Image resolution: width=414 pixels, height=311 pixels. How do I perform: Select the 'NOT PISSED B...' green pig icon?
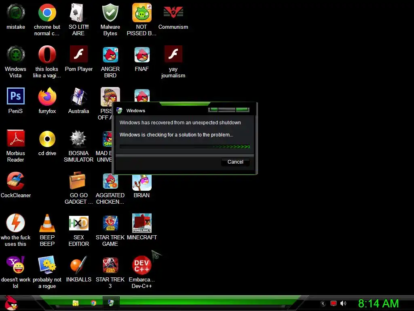[142, 13]
